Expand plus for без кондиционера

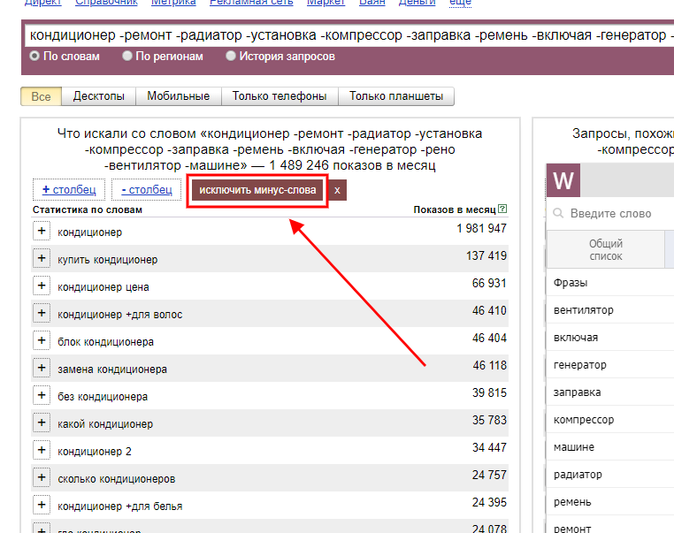click(x=42, y=396)
